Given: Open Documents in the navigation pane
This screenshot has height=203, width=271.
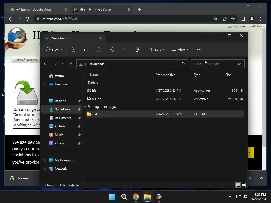Looking at the screenshot, I should pyautogui.click(x=63, y=118).
